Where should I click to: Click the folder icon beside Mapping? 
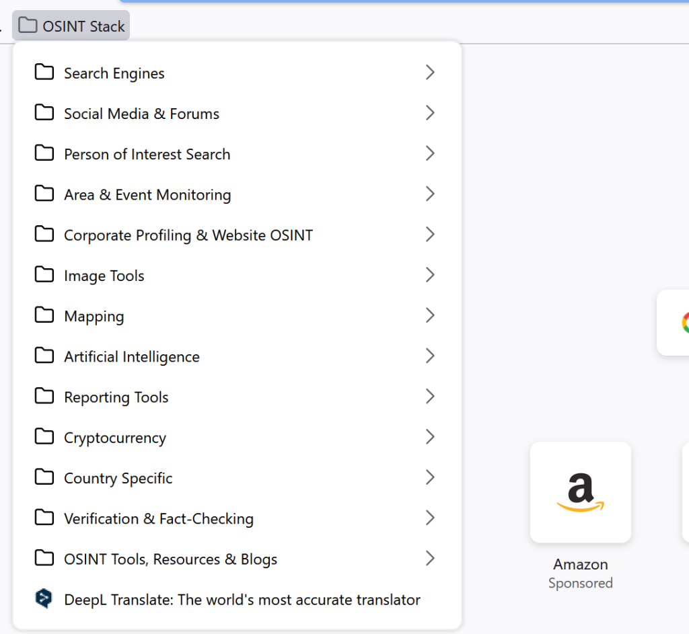click(44, 315)
